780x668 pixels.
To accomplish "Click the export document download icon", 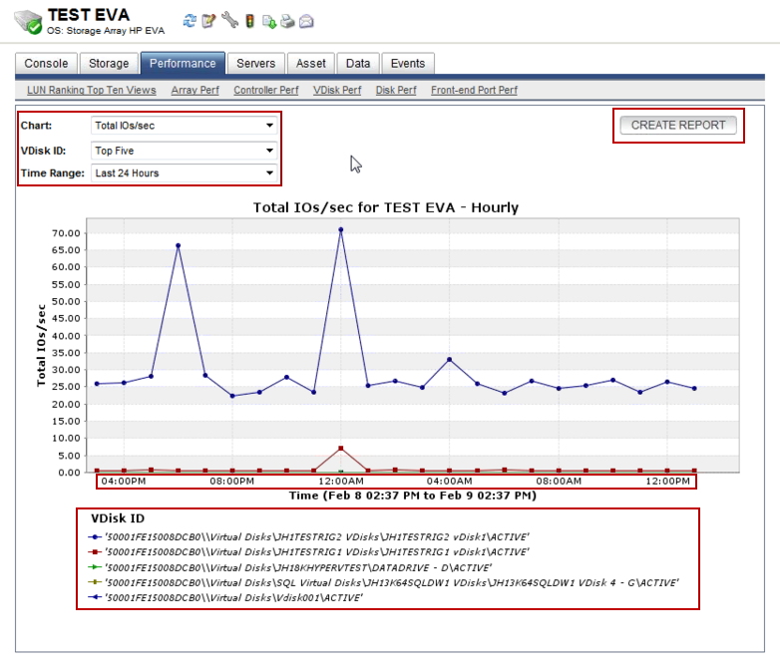I will click(269, 21).
